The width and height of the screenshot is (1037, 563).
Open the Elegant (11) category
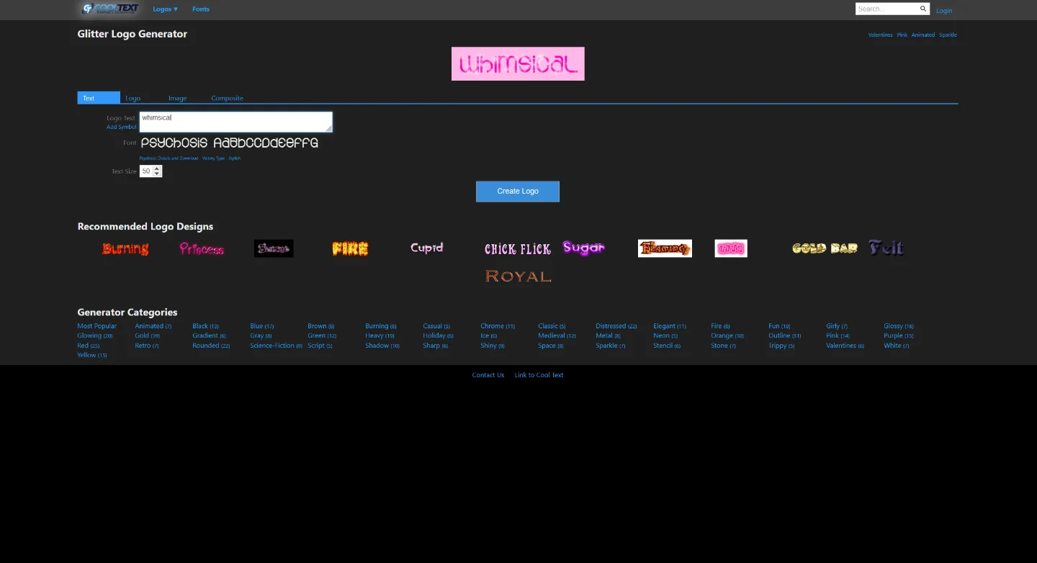click(x=670, y=326)
